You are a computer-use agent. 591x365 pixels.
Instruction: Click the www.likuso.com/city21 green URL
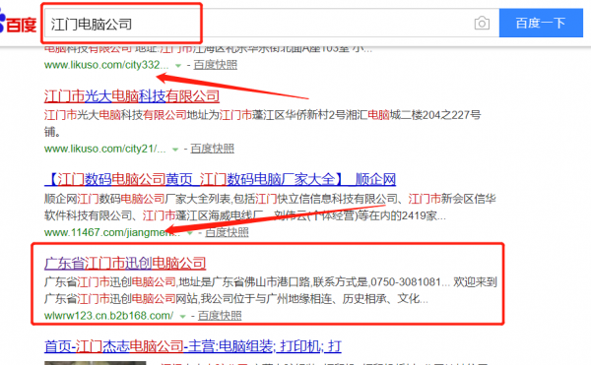coord(104,149)
